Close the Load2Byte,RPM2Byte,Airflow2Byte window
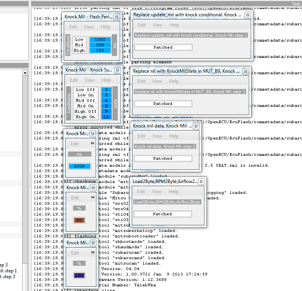 (202, 181)
